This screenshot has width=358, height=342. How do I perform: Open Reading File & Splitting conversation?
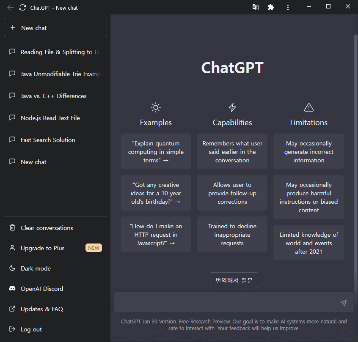tap(55, 52)
